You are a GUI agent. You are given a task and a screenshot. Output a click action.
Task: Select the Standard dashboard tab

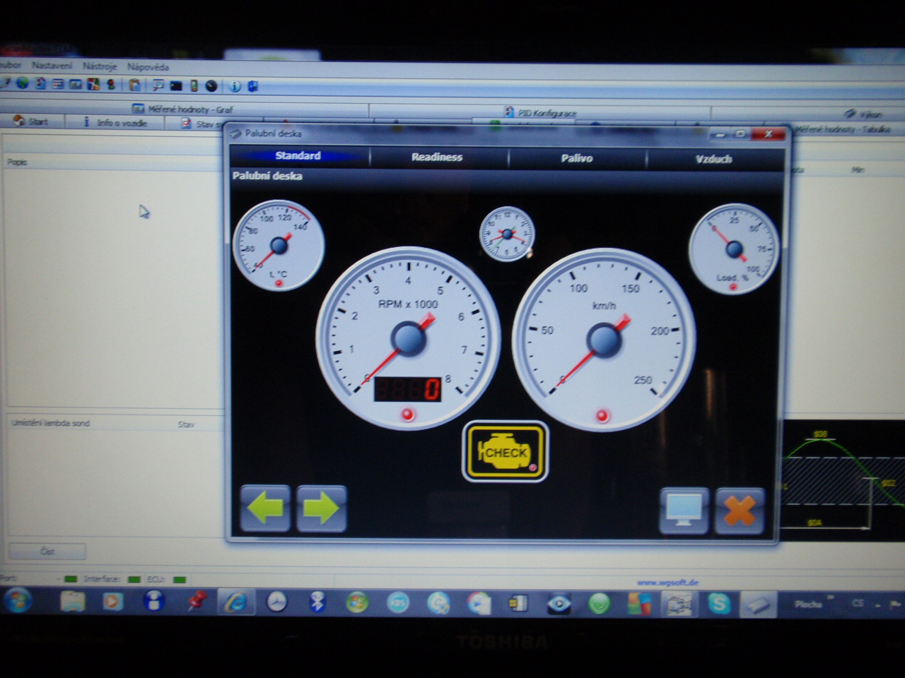(x=298, y=156)
